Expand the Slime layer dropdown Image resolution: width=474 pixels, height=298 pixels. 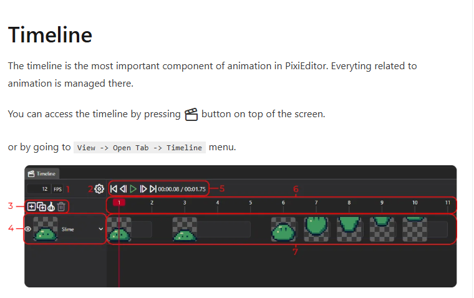pos(101,229)
